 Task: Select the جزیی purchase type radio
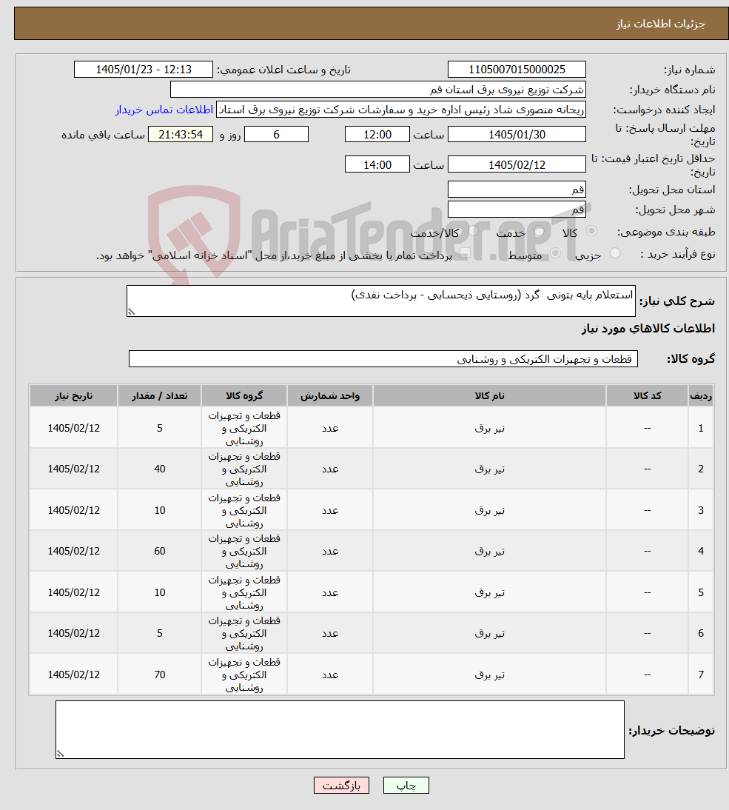point(615,252)
